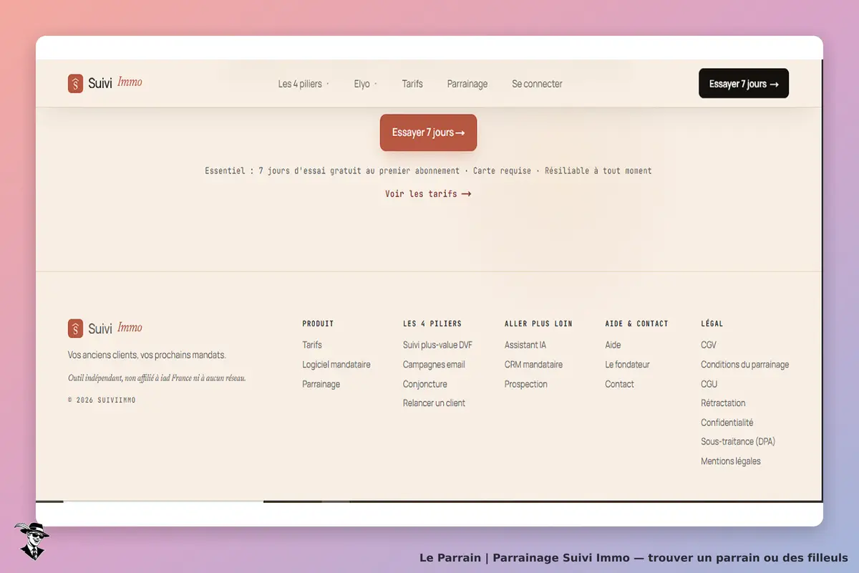
Task: Click the red Essayer 7 jours button
Action: [x=428, y=133]
